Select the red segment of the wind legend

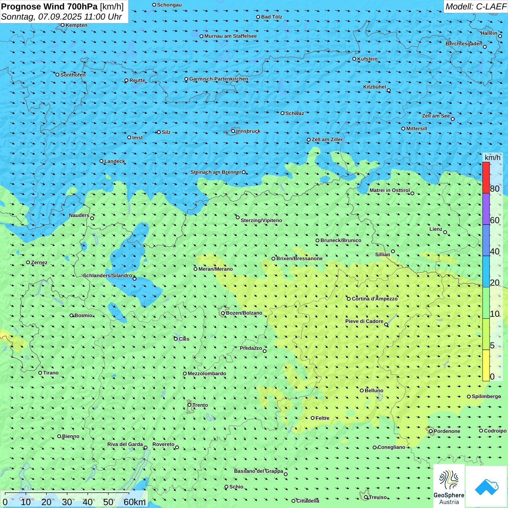[x=486, y=177]
